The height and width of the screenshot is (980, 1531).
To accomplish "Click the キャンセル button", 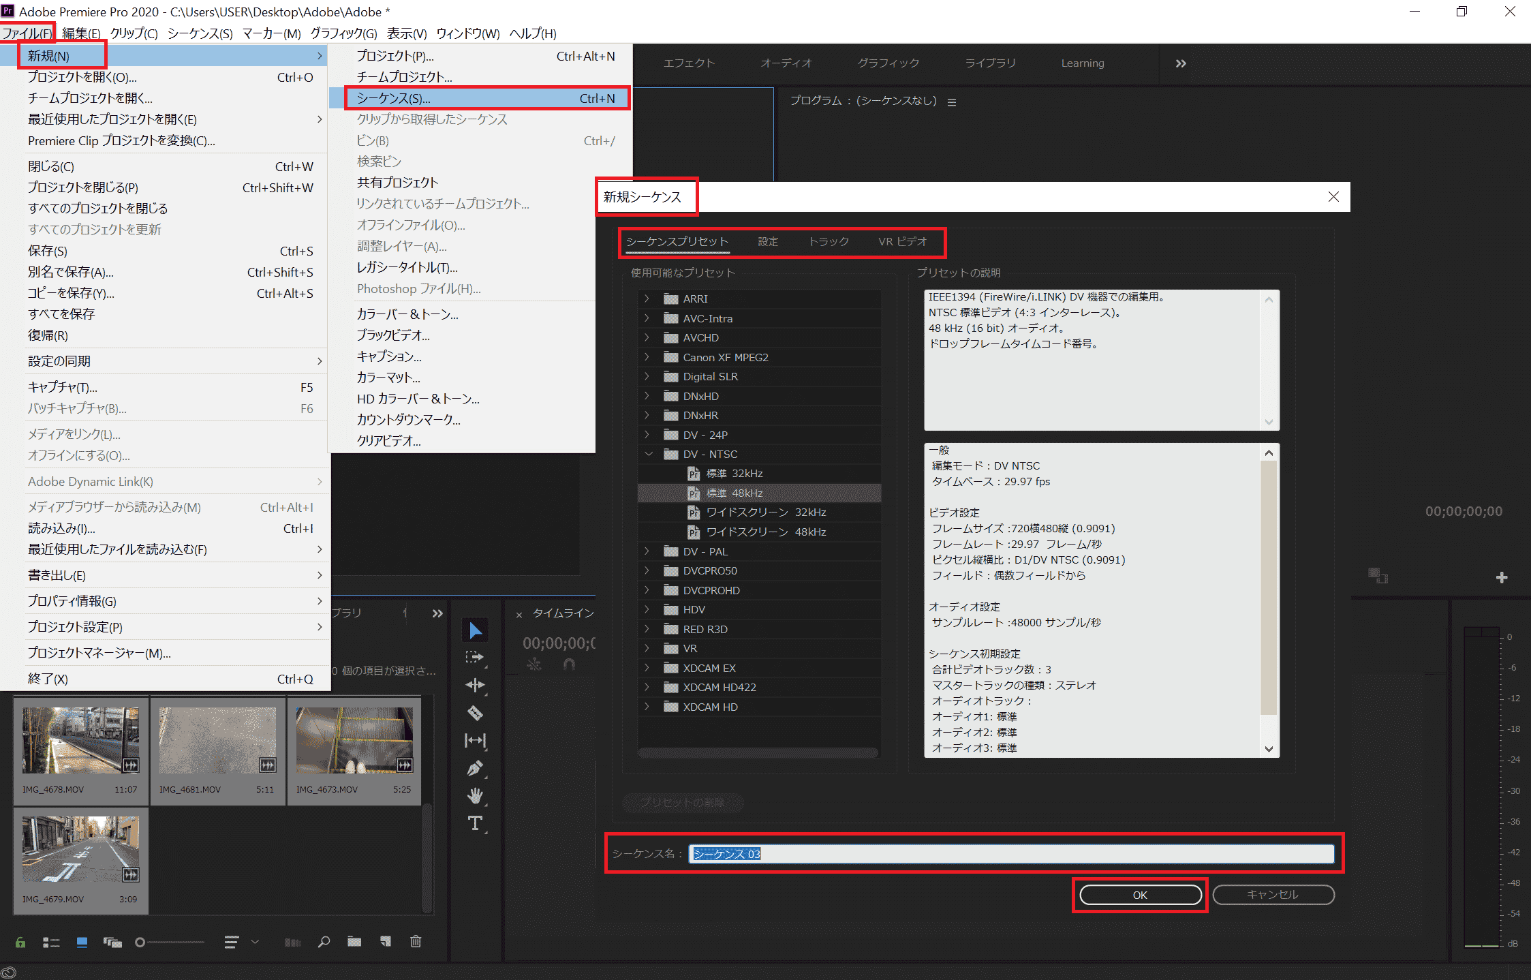I will (1273, 895).
